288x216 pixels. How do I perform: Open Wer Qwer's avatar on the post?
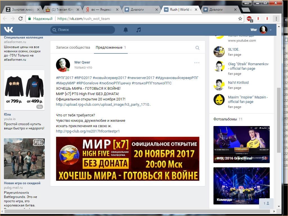(63, 65)
